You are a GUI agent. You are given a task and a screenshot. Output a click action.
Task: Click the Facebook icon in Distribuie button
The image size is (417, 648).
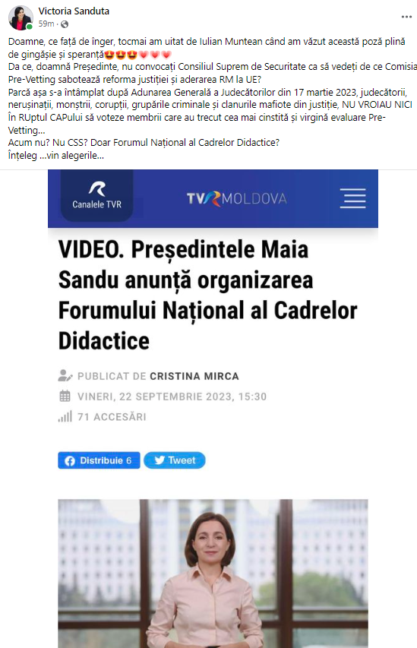click(70, 461)
